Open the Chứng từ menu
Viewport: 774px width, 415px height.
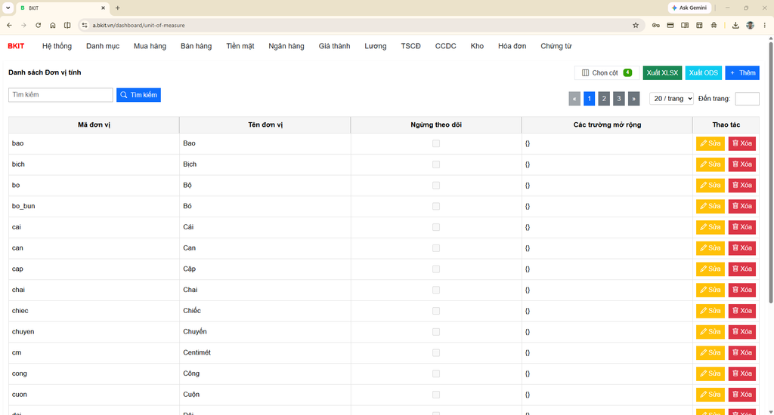(556, 46)
